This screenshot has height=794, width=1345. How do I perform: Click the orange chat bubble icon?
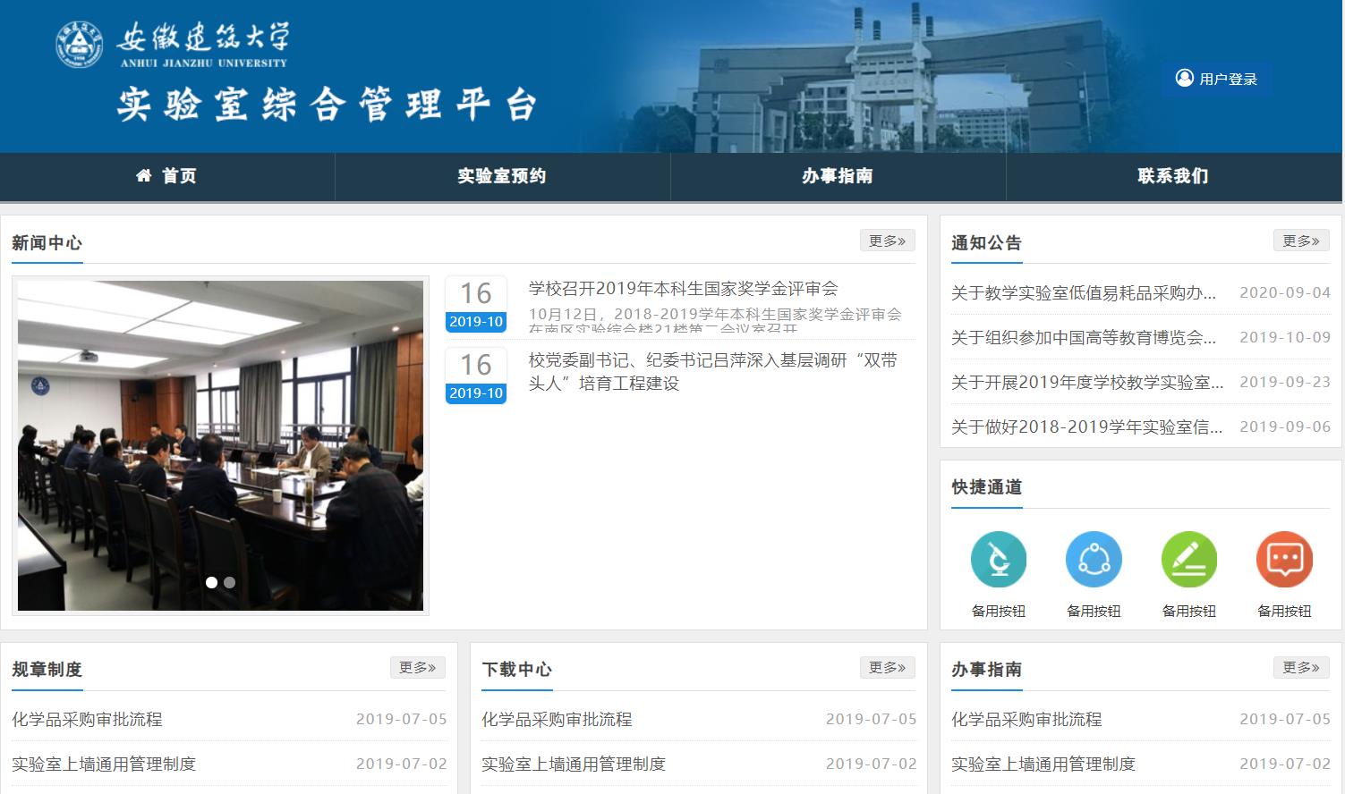pos(1284,560)
